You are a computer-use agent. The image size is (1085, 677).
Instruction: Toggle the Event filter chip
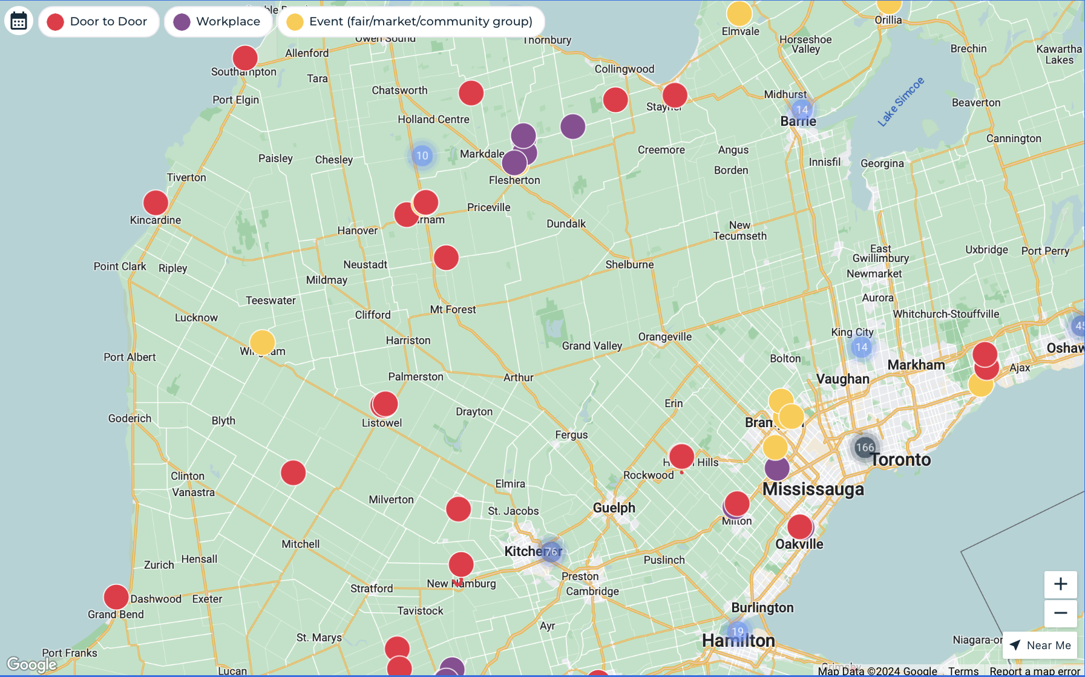pos(410,22)
